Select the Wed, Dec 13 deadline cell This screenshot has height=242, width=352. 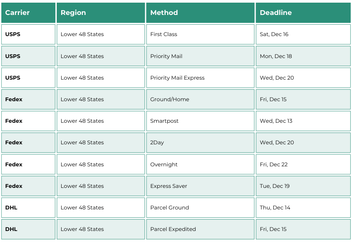click(303, 121)
